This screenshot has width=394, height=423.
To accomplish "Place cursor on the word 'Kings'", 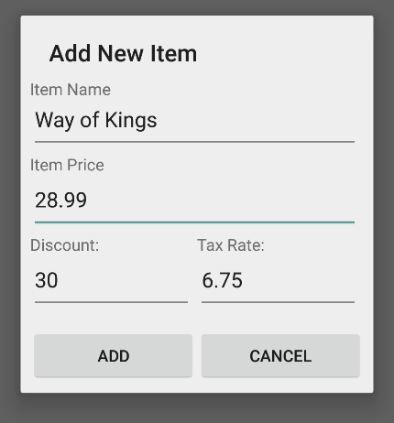I will pyautogui.click(x=131, y=121).
